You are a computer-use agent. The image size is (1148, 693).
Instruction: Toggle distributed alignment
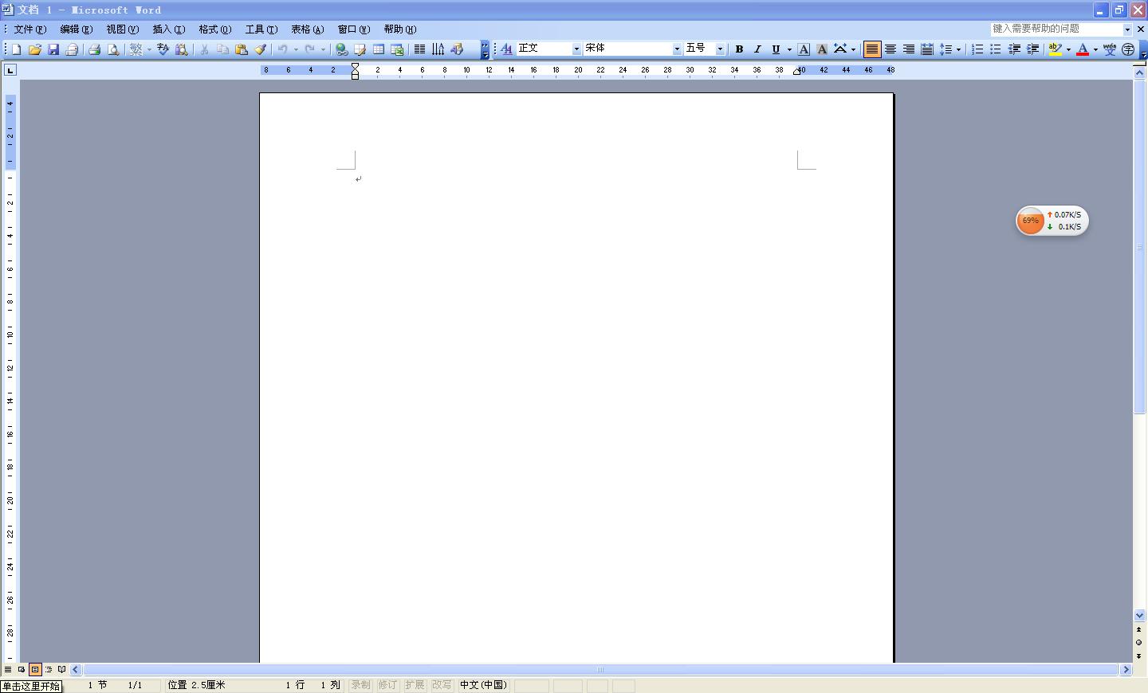[927, 49]
